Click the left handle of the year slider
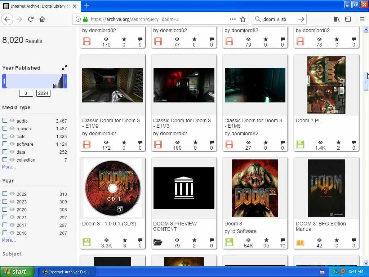The height and width of the screenshot is (277, 369). (x=4, y=81)
